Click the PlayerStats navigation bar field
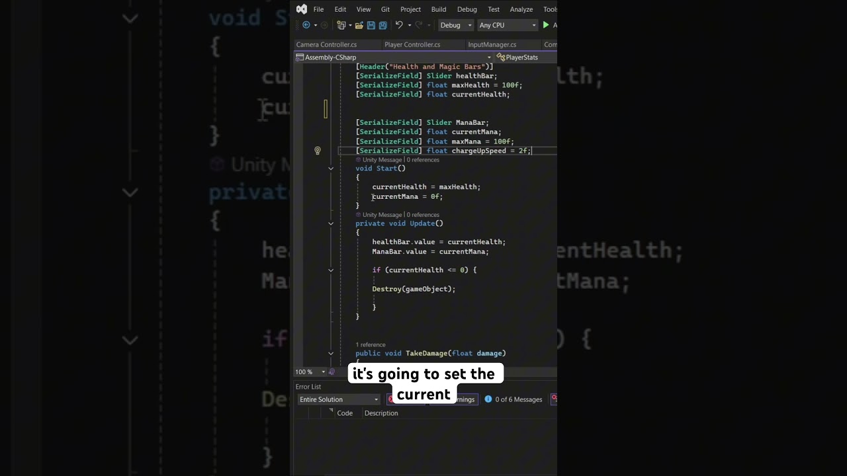 pyautogui.click(x=526, y=58)
